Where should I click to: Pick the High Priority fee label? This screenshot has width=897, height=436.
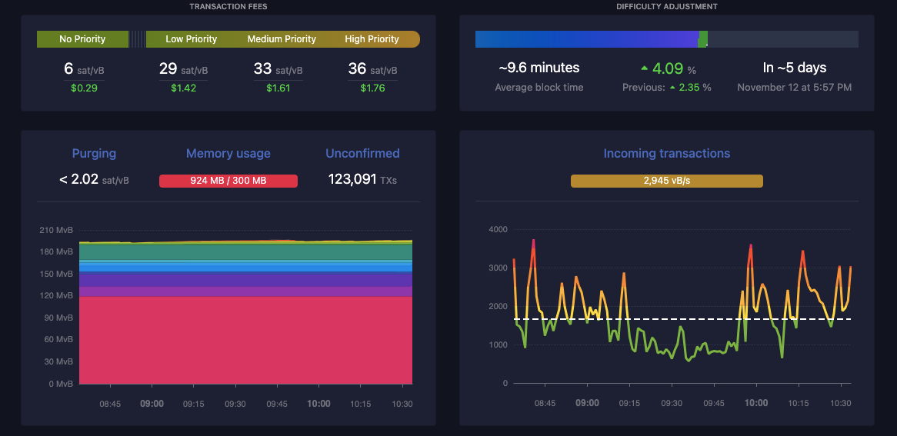372,39
